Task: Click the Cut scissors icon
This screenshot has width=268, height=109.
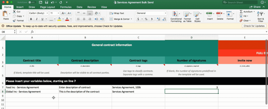Action: point(14,12)
